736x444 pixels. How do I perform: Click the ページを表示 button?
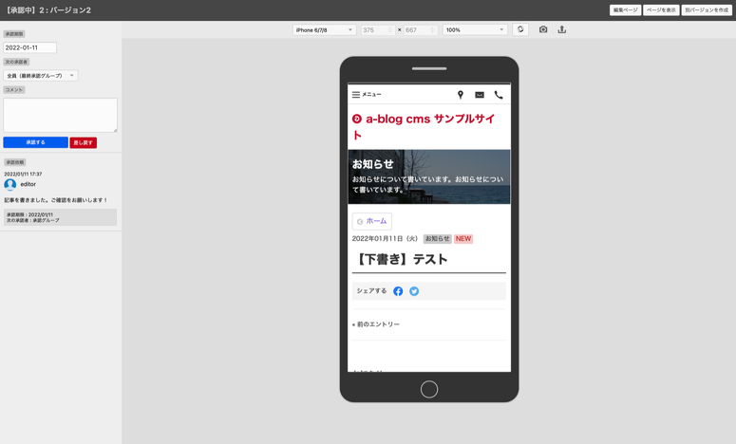click(x=661, y=10)
